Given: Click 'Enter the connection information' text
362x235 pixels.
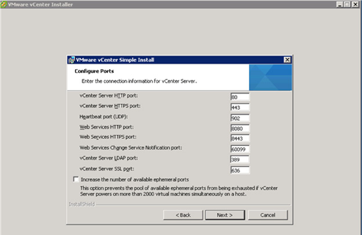Looking at the screenshot, I should 139,81.
